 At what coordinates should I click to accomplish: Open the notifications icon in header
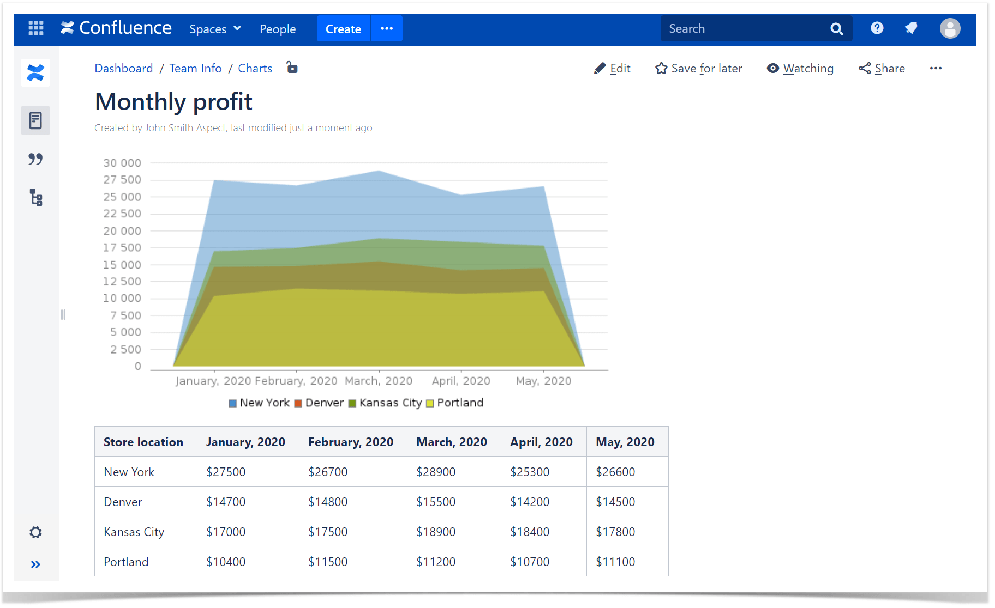tap(911, 28)
